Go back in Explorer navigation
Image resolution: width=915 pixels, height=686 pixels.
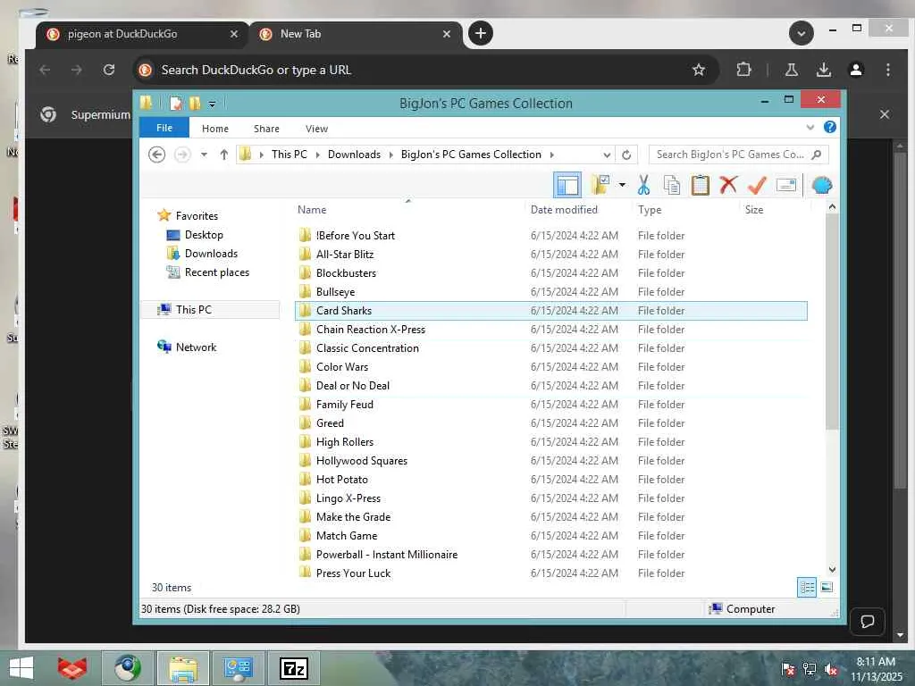(156, 155)
